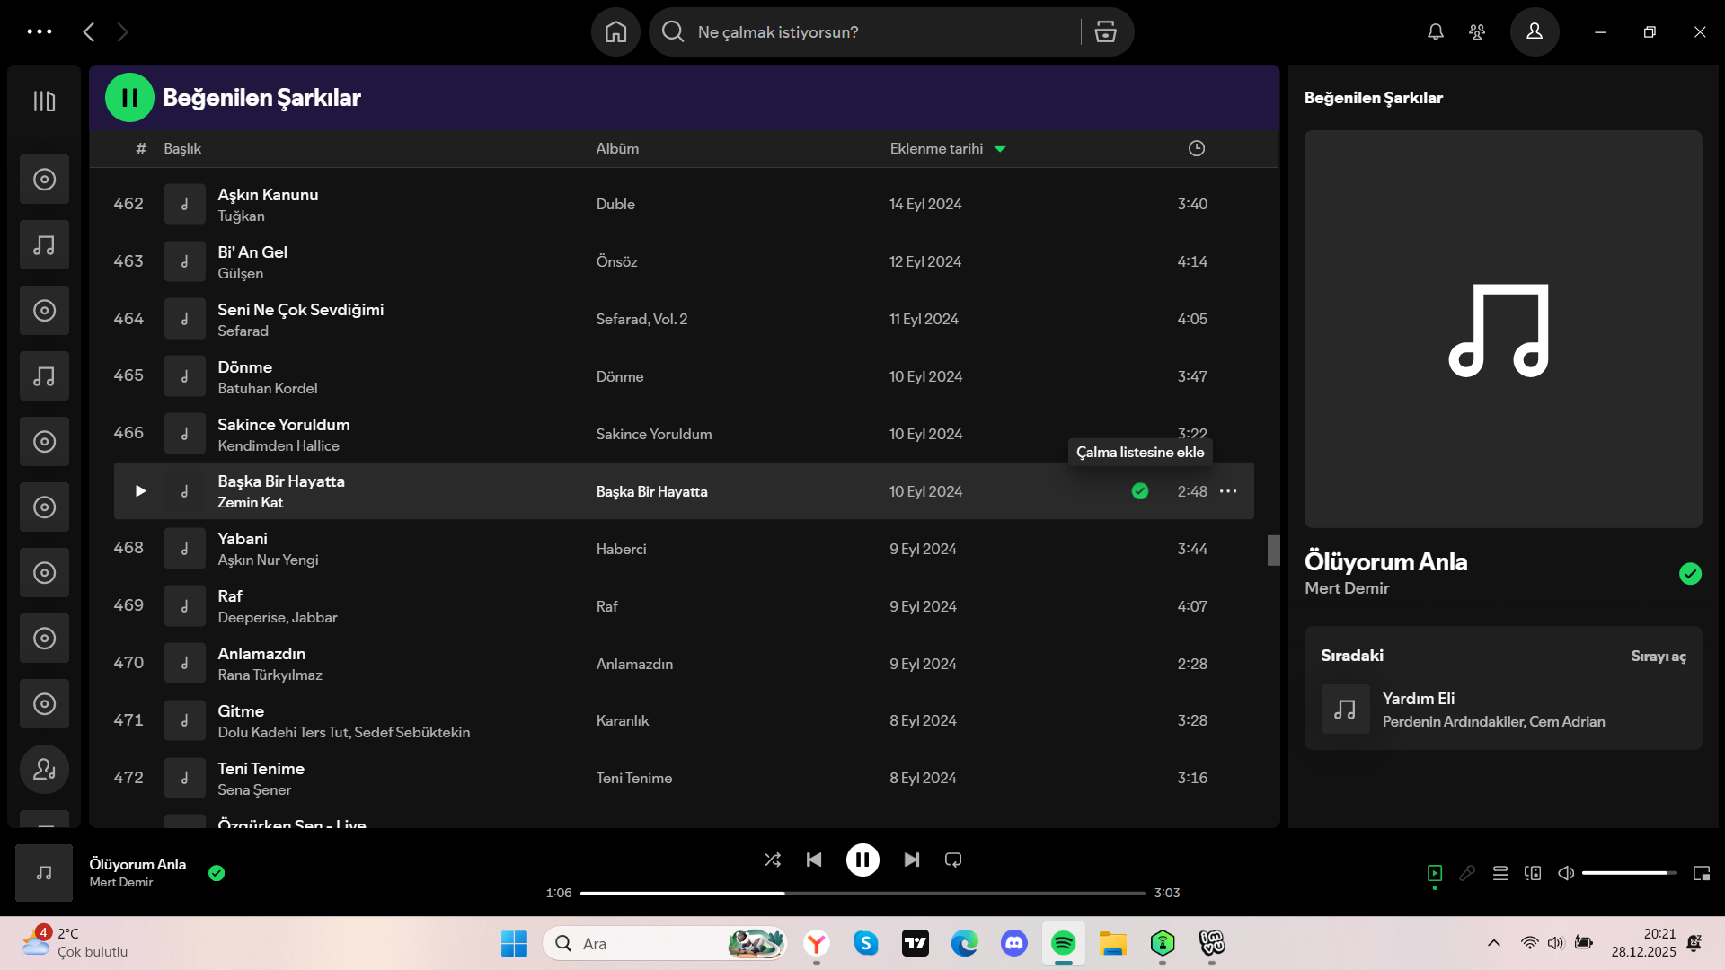The height and width of the screenshot is (970, 1725).
Task: Open the Browse icon in search bar
Action: (1105, 32)
